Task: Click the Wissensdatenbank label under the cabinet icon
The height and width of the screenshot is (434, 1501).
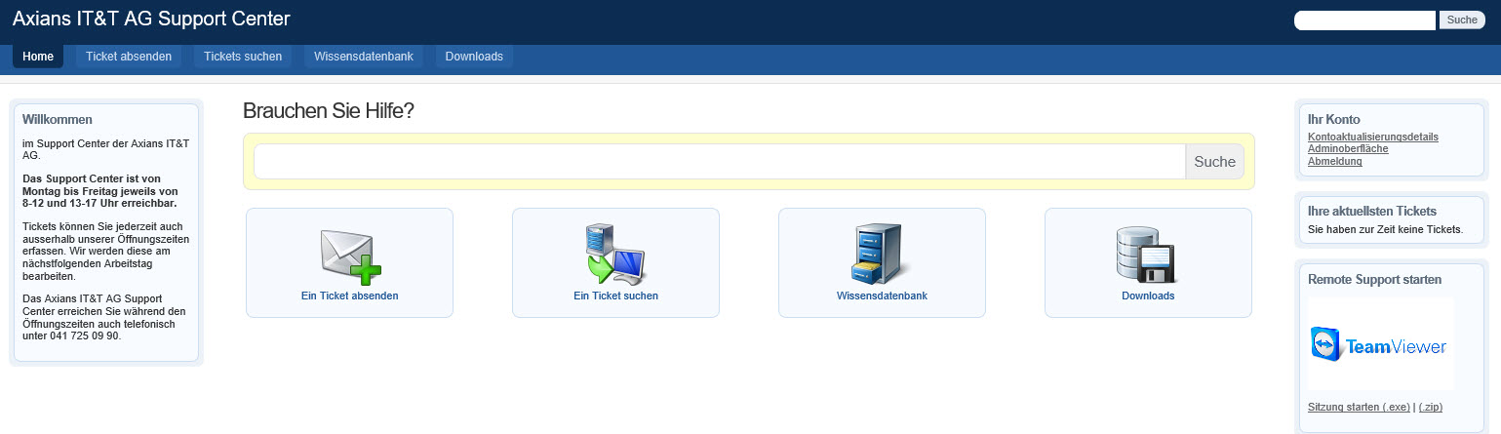Action: click(x=882, y=296)
